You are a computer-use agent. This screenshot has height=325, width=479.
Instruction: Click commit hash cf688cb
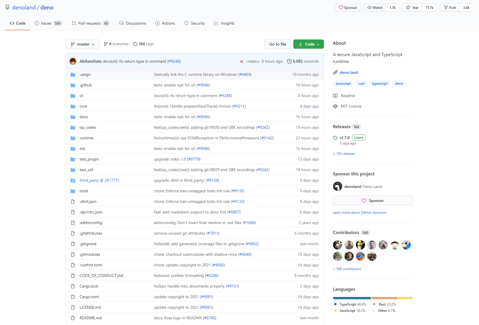253,62
